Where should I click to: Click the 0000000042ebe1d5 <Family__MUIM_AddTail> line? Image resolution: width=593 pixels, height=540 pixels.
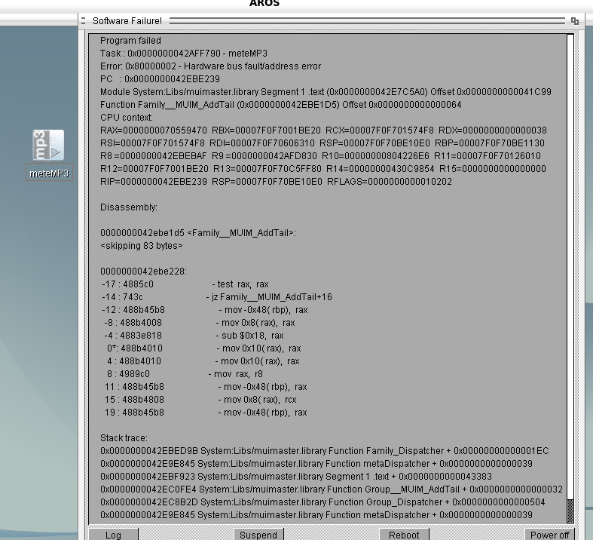point(198,233)
